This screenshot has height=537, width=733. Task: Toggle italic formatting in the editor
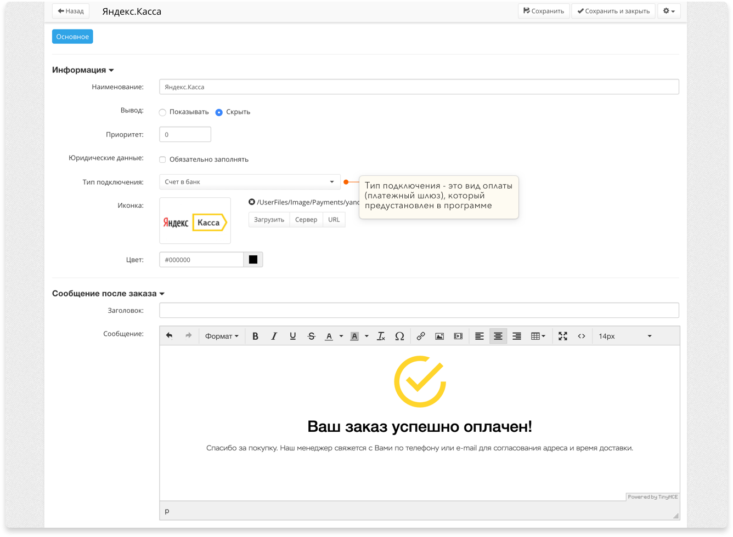click(x=274, y=336)
